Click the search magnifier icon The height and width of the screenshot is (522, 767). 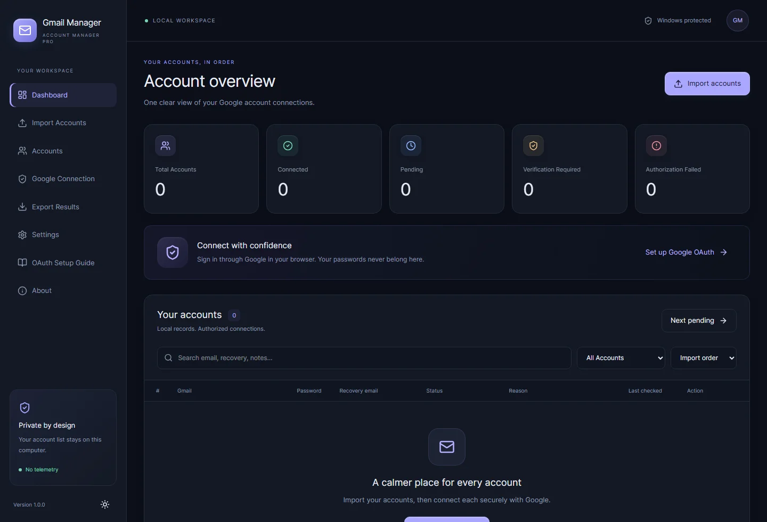168,358
